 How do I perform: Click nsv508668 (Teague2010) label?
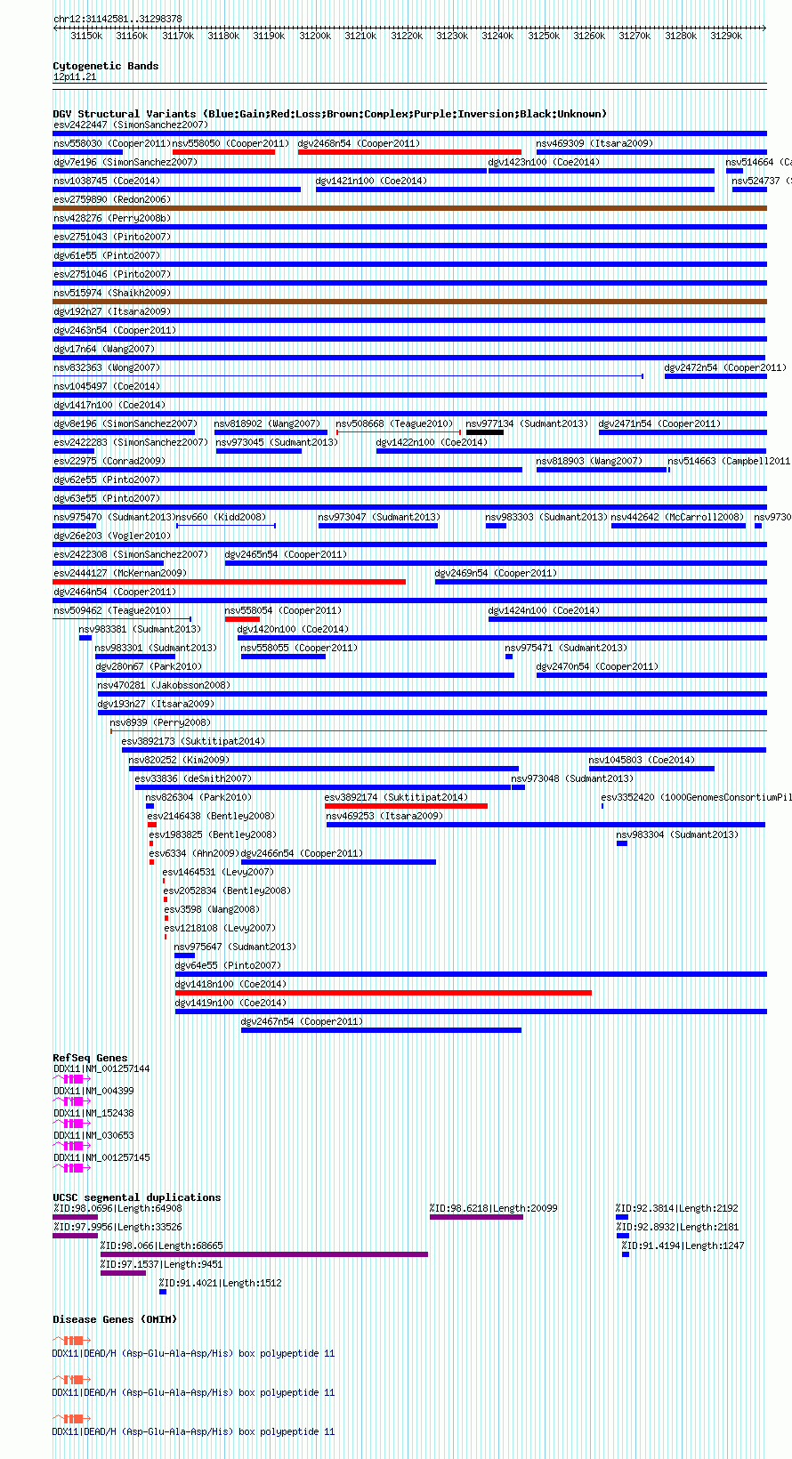click(x=394, y=423)
